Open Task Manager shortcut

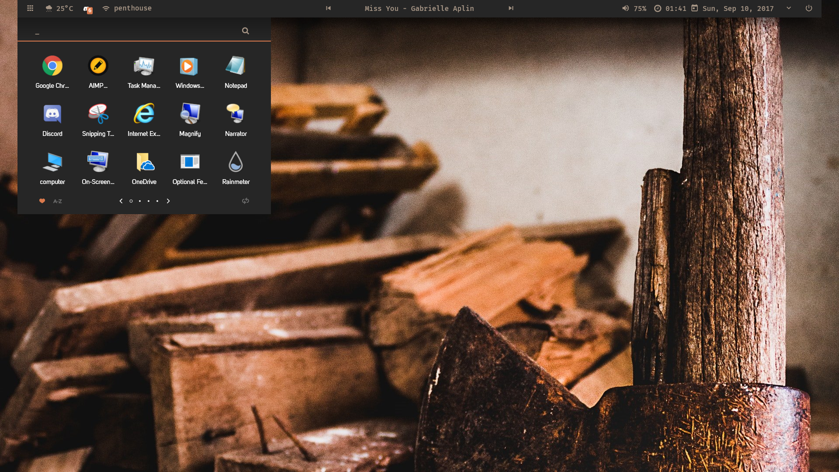point(144,66)
